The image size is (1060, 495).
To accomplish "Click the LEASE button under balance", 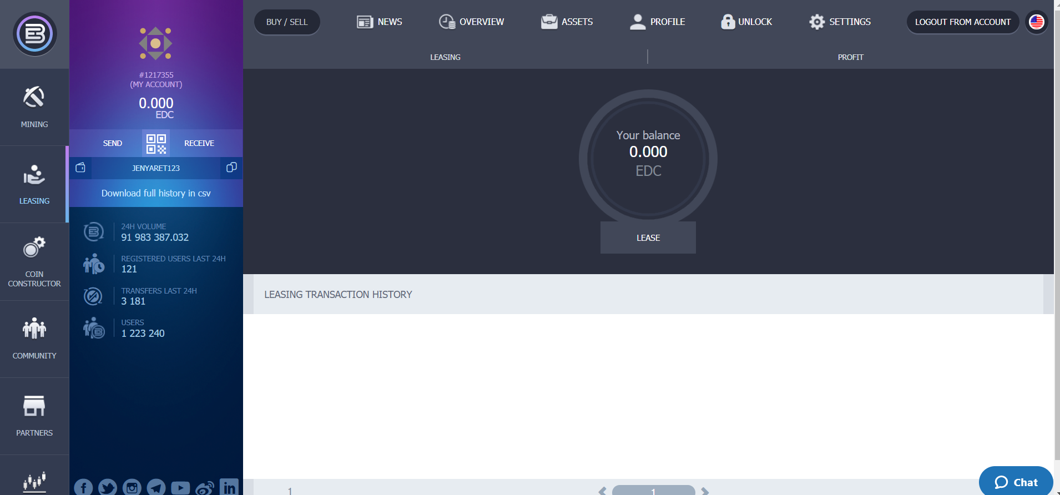I will click(648, 238).
